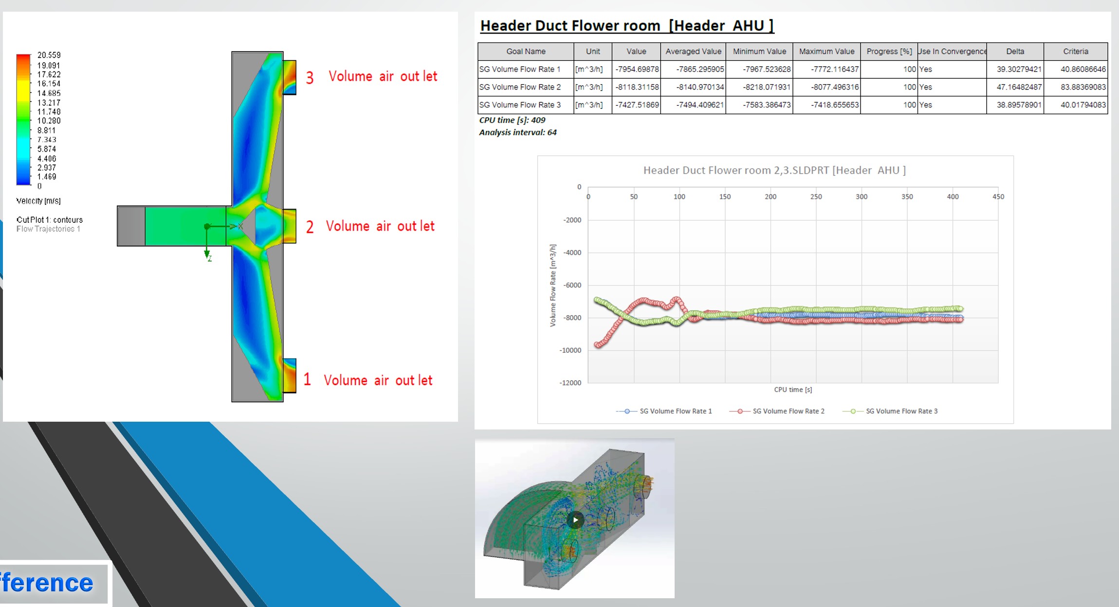Play the flow trajectories video
Screen dimensions: 1119x607
pos(575,519)
